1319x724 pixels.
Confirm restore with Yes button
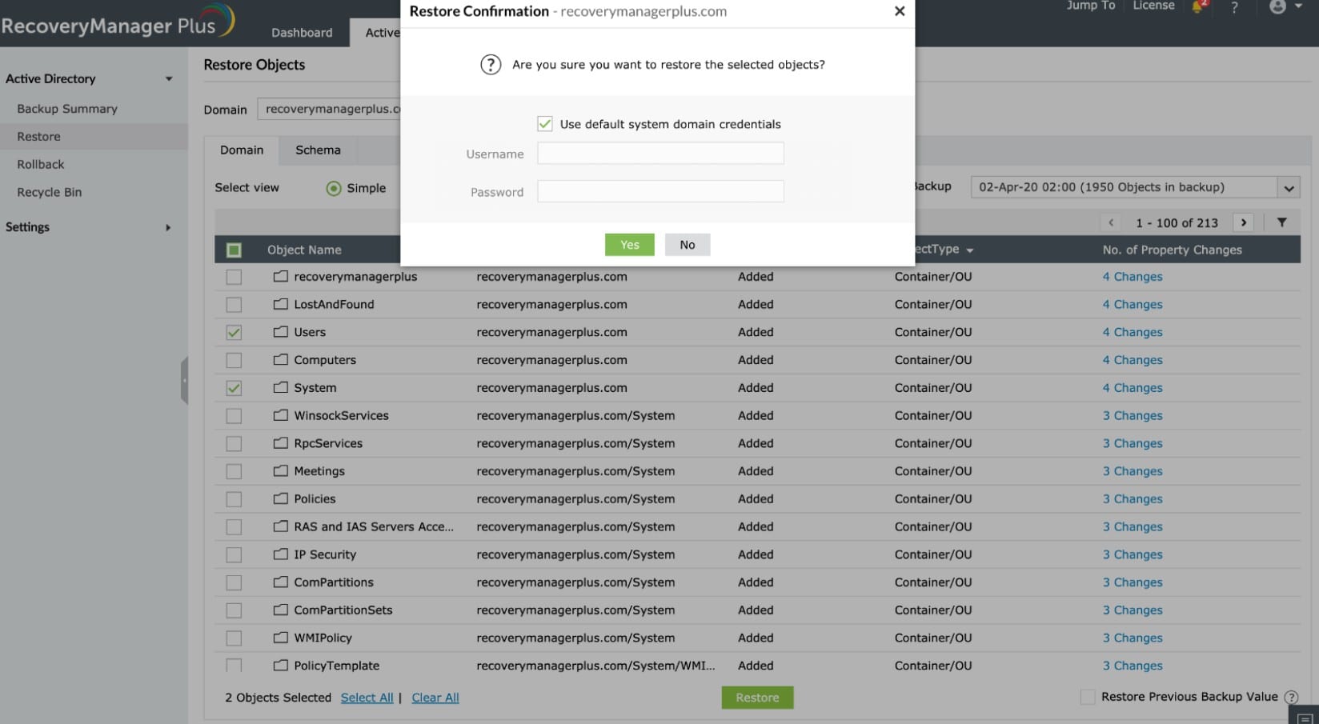630,245
